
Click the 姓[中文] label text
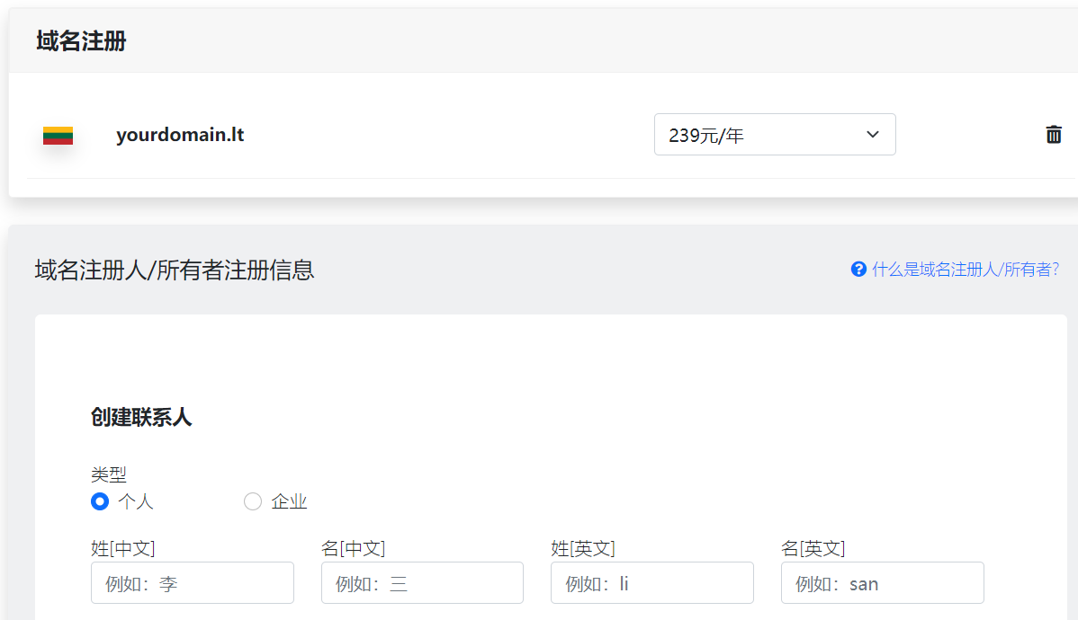pyautogui.click(x=123, y=548)
